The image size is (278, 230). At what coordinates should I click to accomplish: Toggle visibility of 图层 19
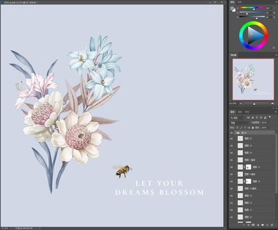click(x=231, y=146)
